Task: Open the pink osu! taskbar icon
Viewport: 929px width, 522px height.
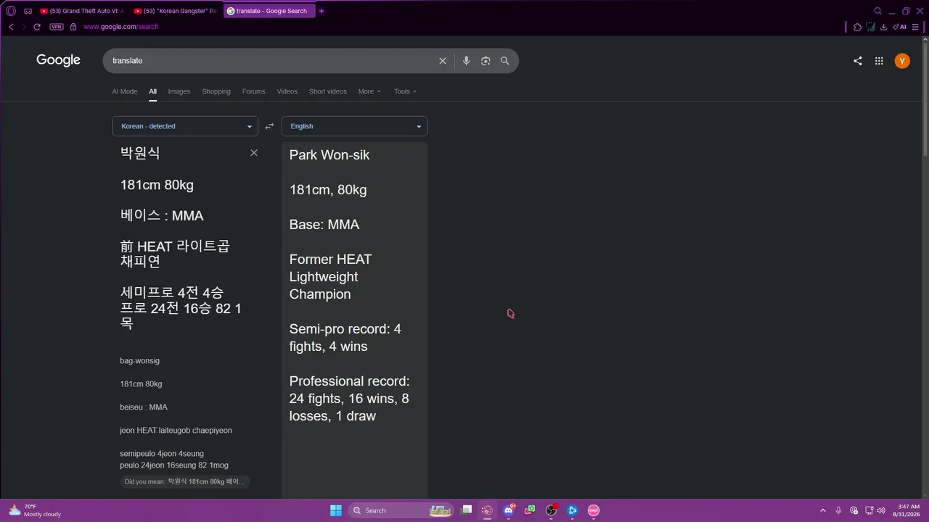Action: pyautogui.click(x=594, y=510)
